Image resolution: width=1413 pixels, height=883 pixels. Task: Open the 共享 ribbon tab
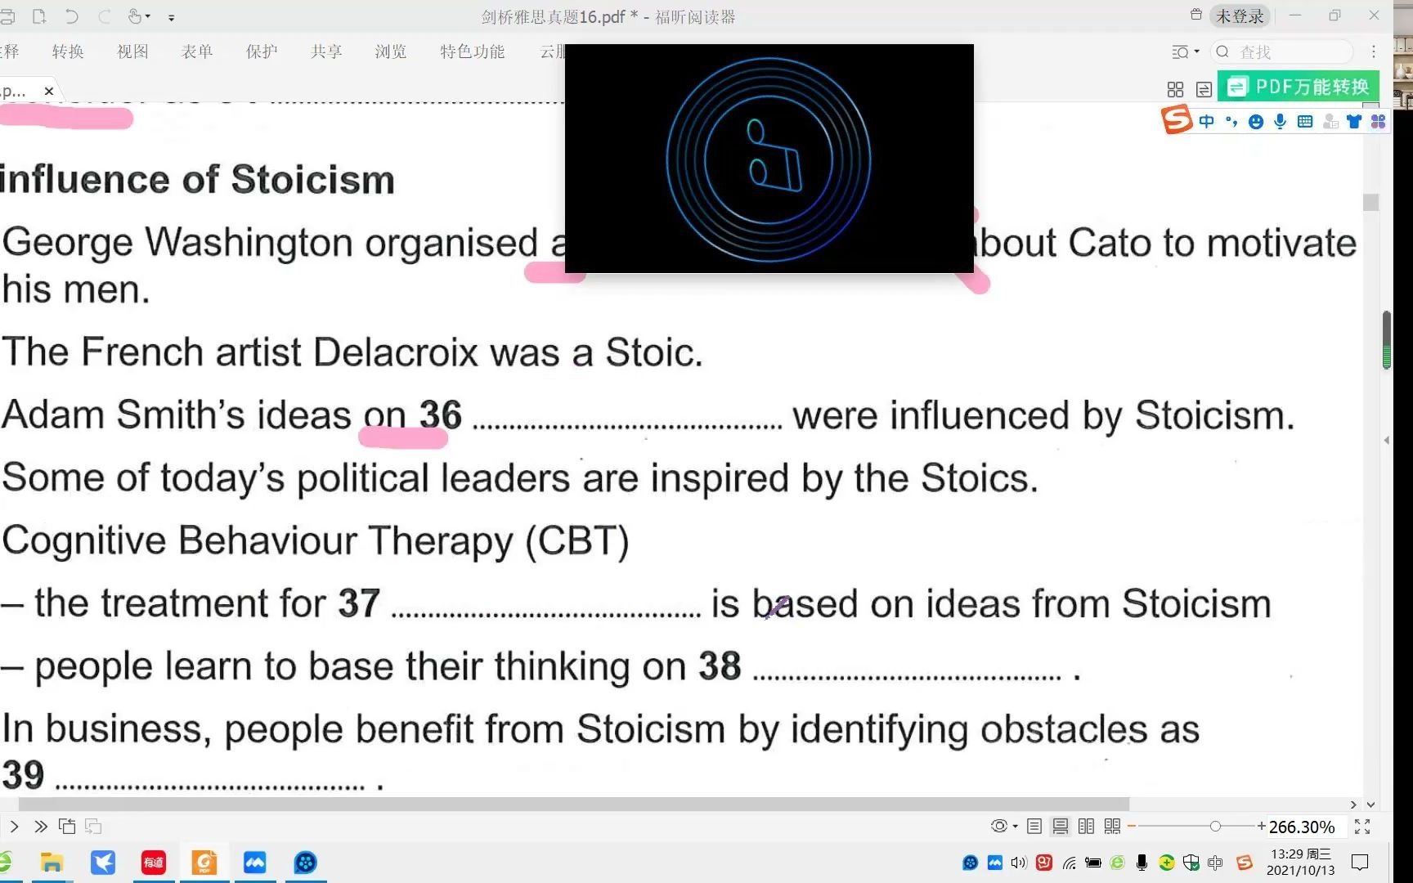pos(326,52)
